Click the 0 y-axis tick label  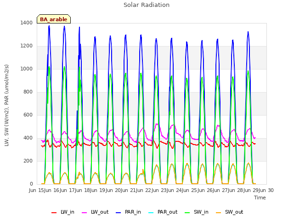(x=31, y=184)
